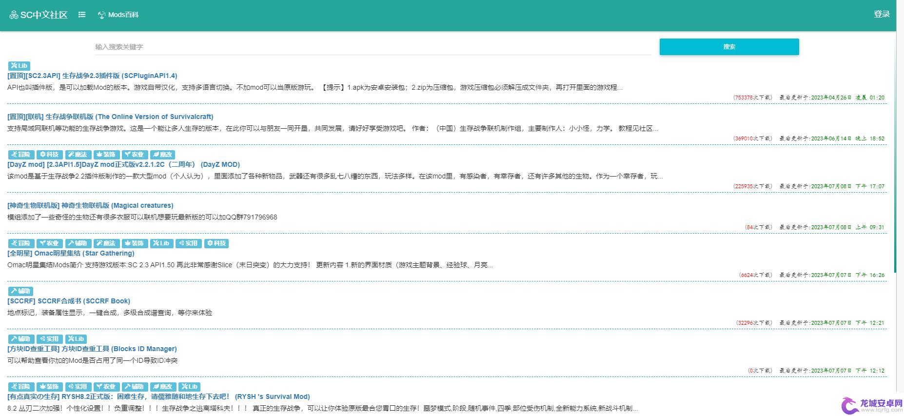Click description 可以帮助查看你加的Mod text
904x416 pixels.
(x=93, y=360)
